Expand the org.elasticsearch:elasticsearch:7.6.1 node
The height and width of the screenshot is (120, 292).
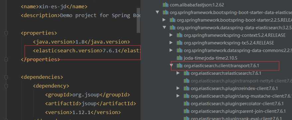(x=178, y=73)
